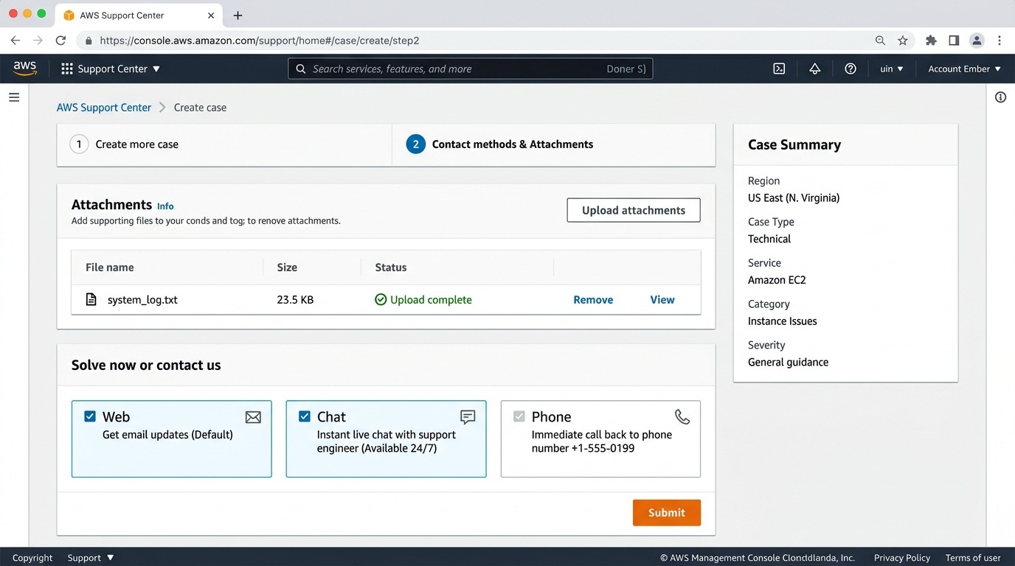Open the Terms of user link
Image resolution: width=1015 pixels, height=566 pixels.
(973, 558)
